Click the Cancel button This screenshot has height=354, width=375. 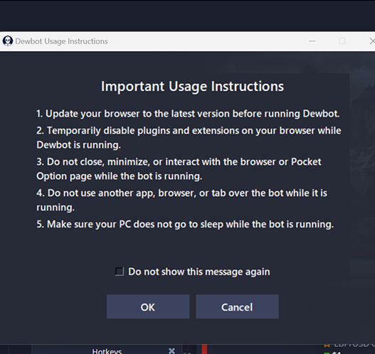pyautogui.click(x=237, y=306)
